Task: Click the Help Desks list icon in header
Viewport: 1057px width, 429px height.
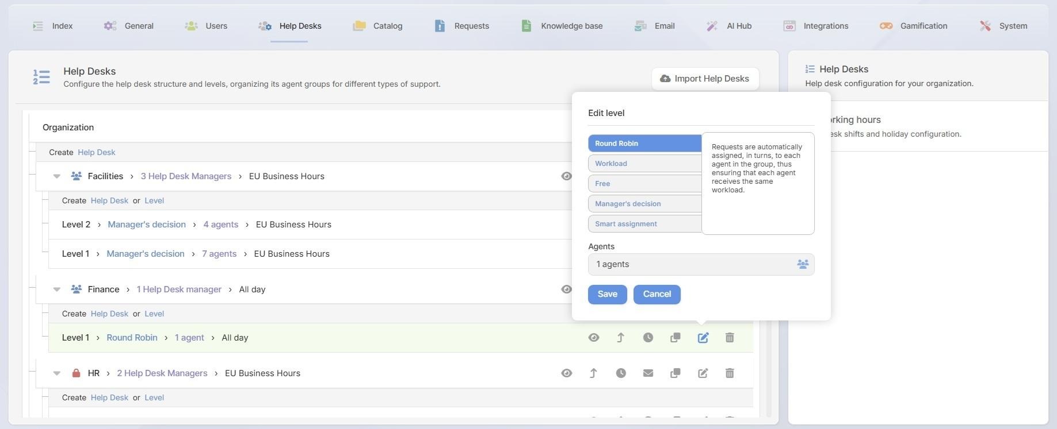Action: (x=41, y=77)
